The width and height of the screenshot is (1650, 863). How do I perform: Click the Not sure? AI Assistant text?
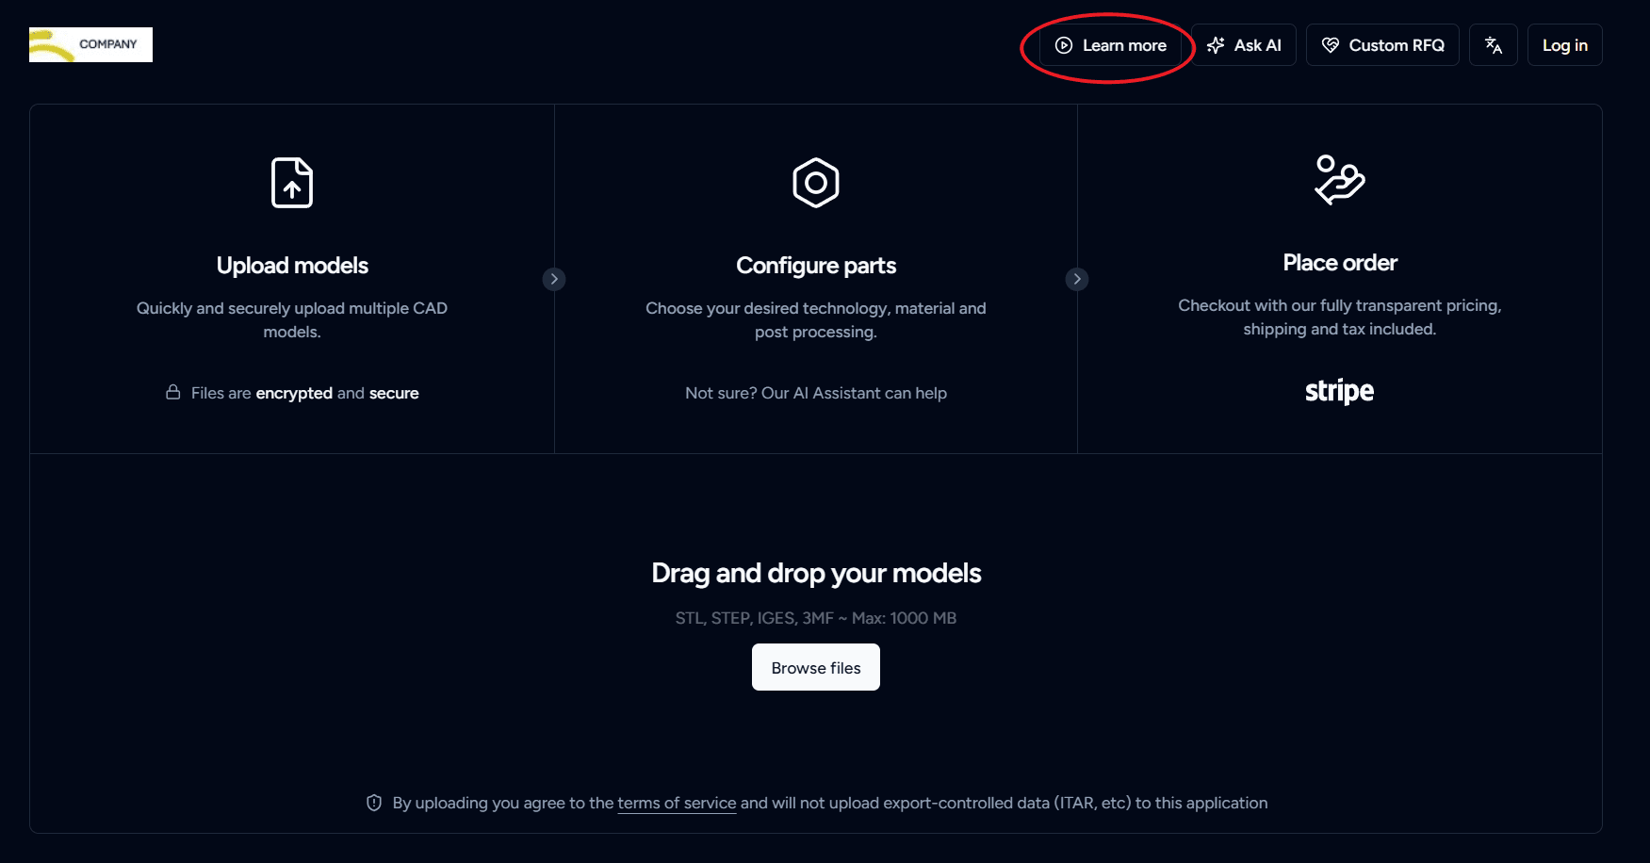point(816,393)
